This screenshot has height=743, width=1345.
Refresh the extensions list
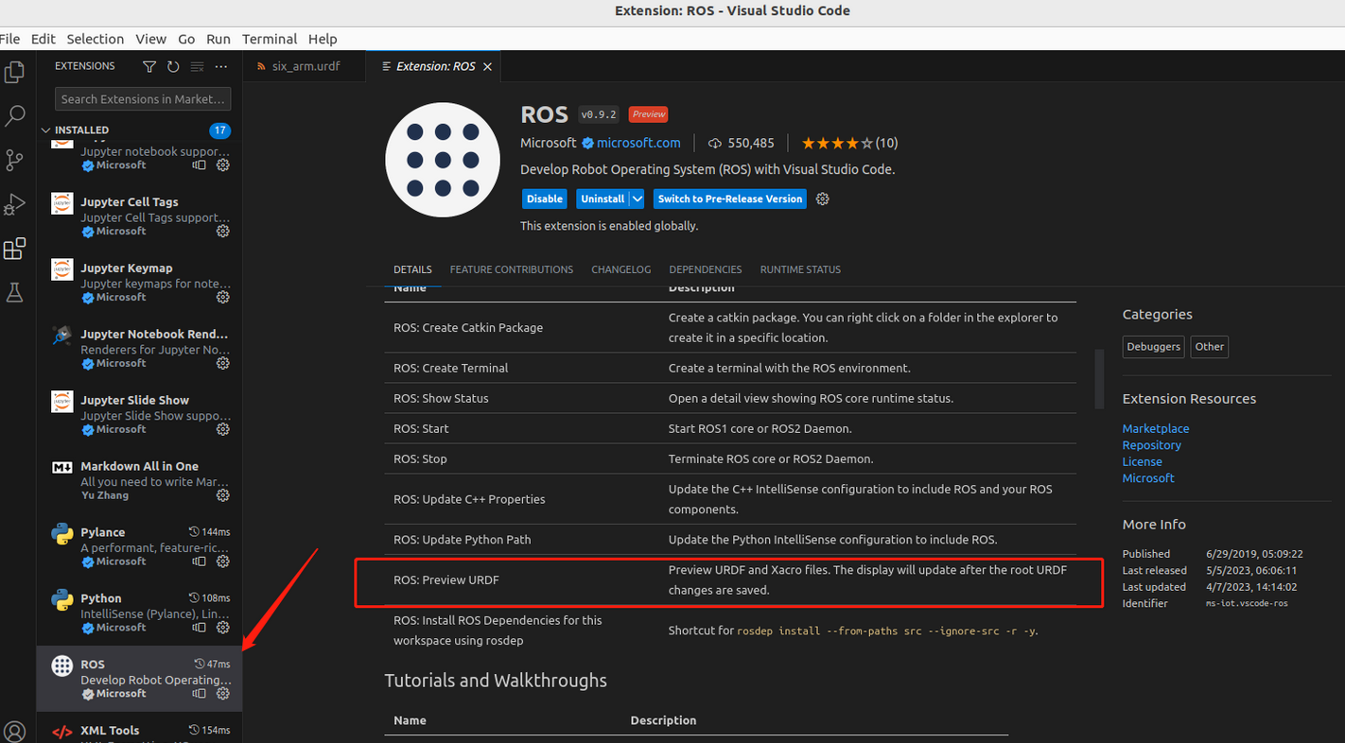173,66
